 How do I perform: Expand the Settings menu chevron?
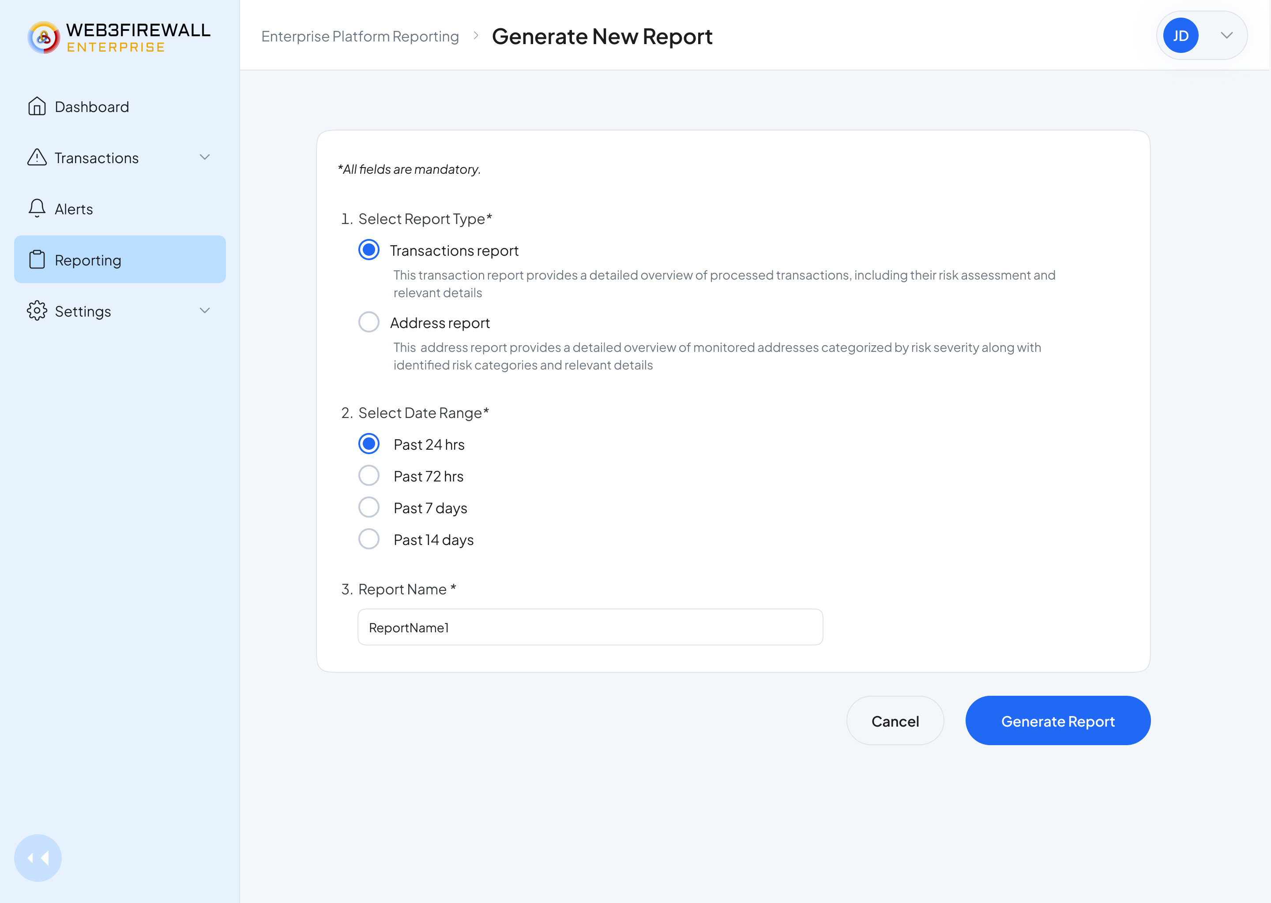[x=205, y=311]
